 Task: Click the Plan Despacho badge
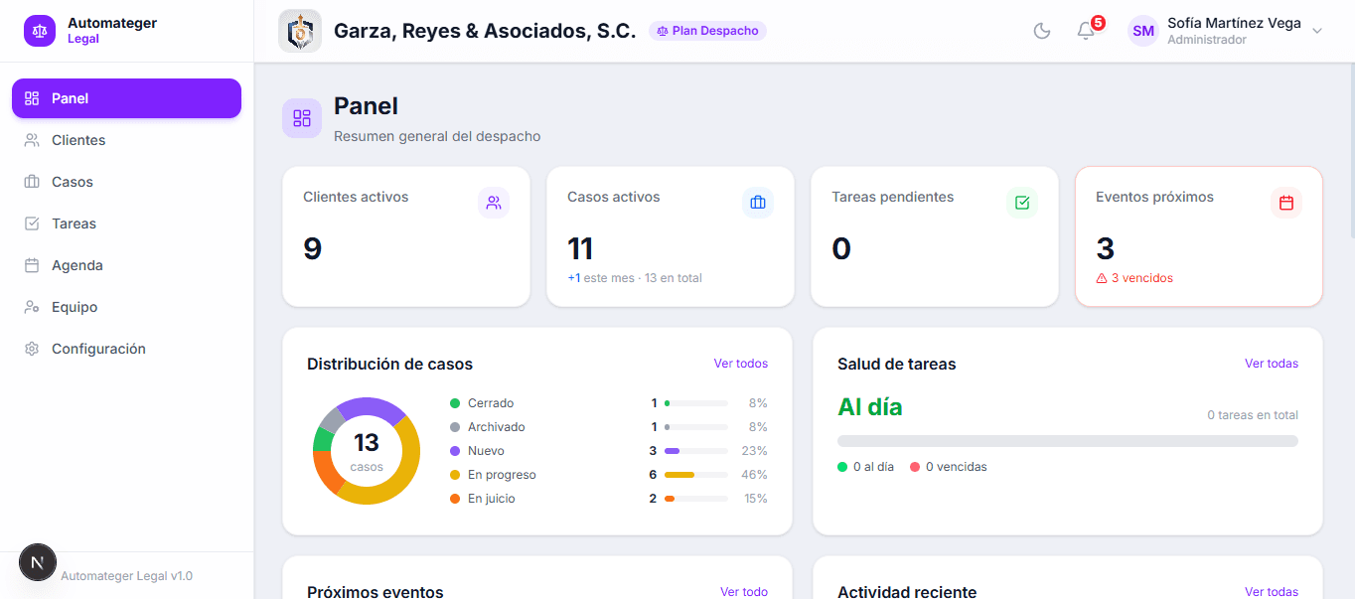[707, 31]
